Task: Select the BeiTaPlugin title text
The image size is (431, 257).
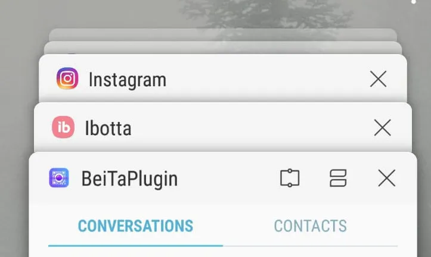Action: tap(129, 179)
